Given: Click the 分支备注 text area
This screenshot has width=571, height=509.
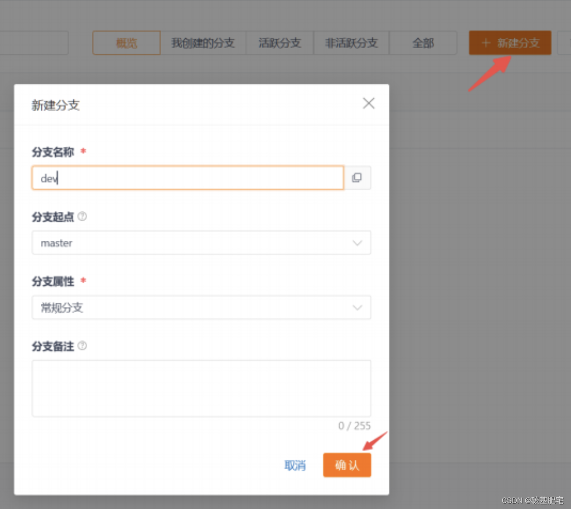Looking at the screenshot, I should pyautogui.click(x=201, y=389).
